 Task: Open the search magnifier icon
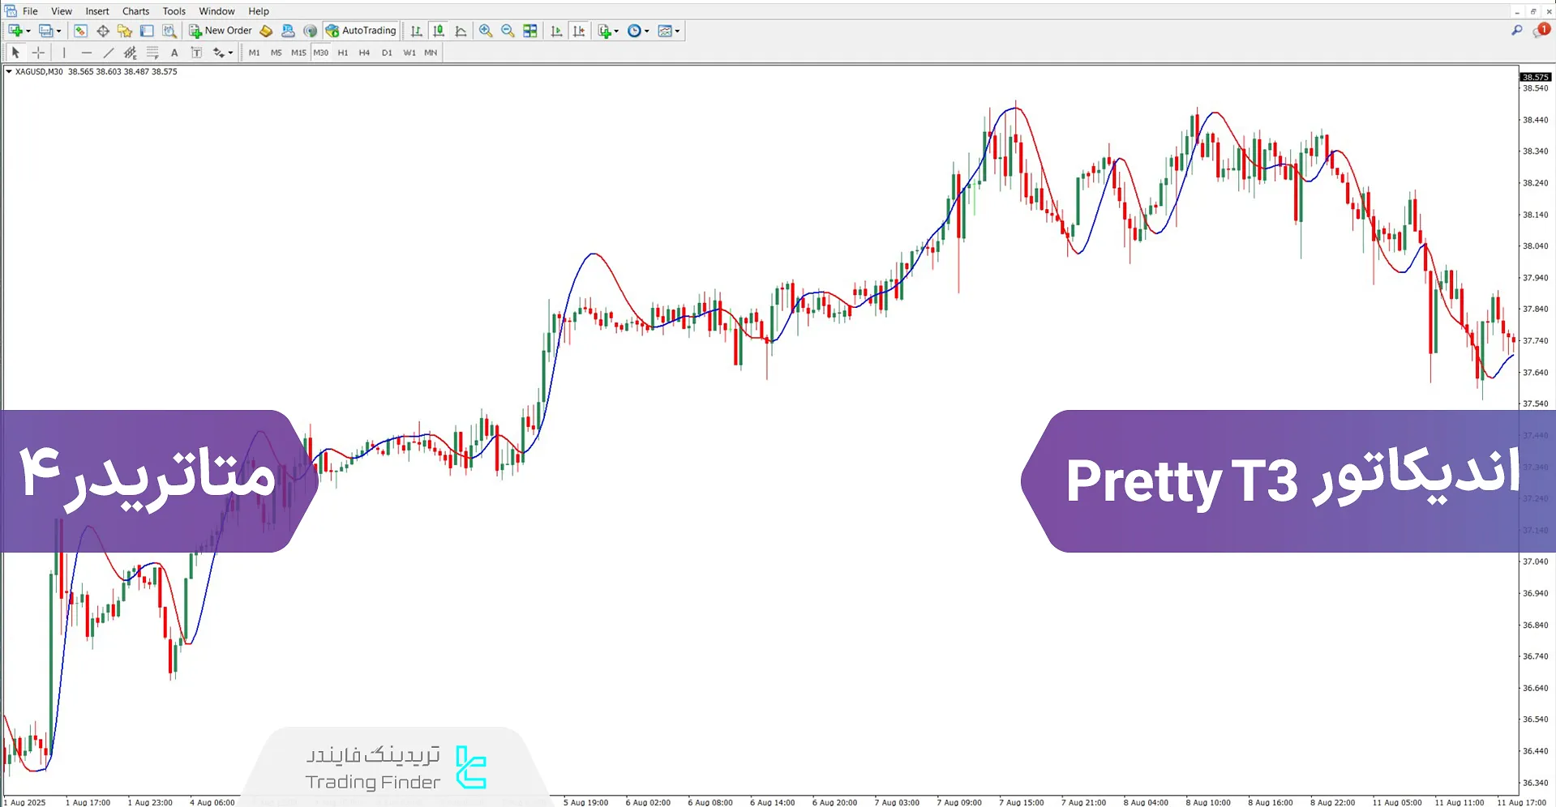click(x=1517, y=31)
